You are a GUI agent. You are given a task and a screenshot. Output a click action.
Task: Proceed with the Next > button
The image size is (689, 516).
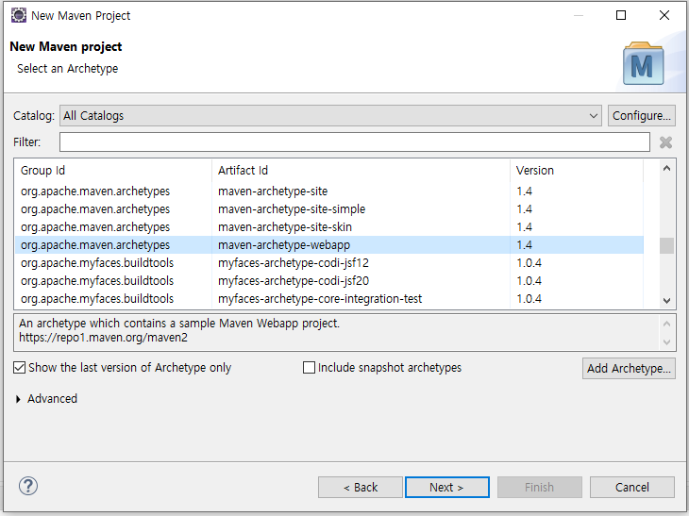[446, 487]
